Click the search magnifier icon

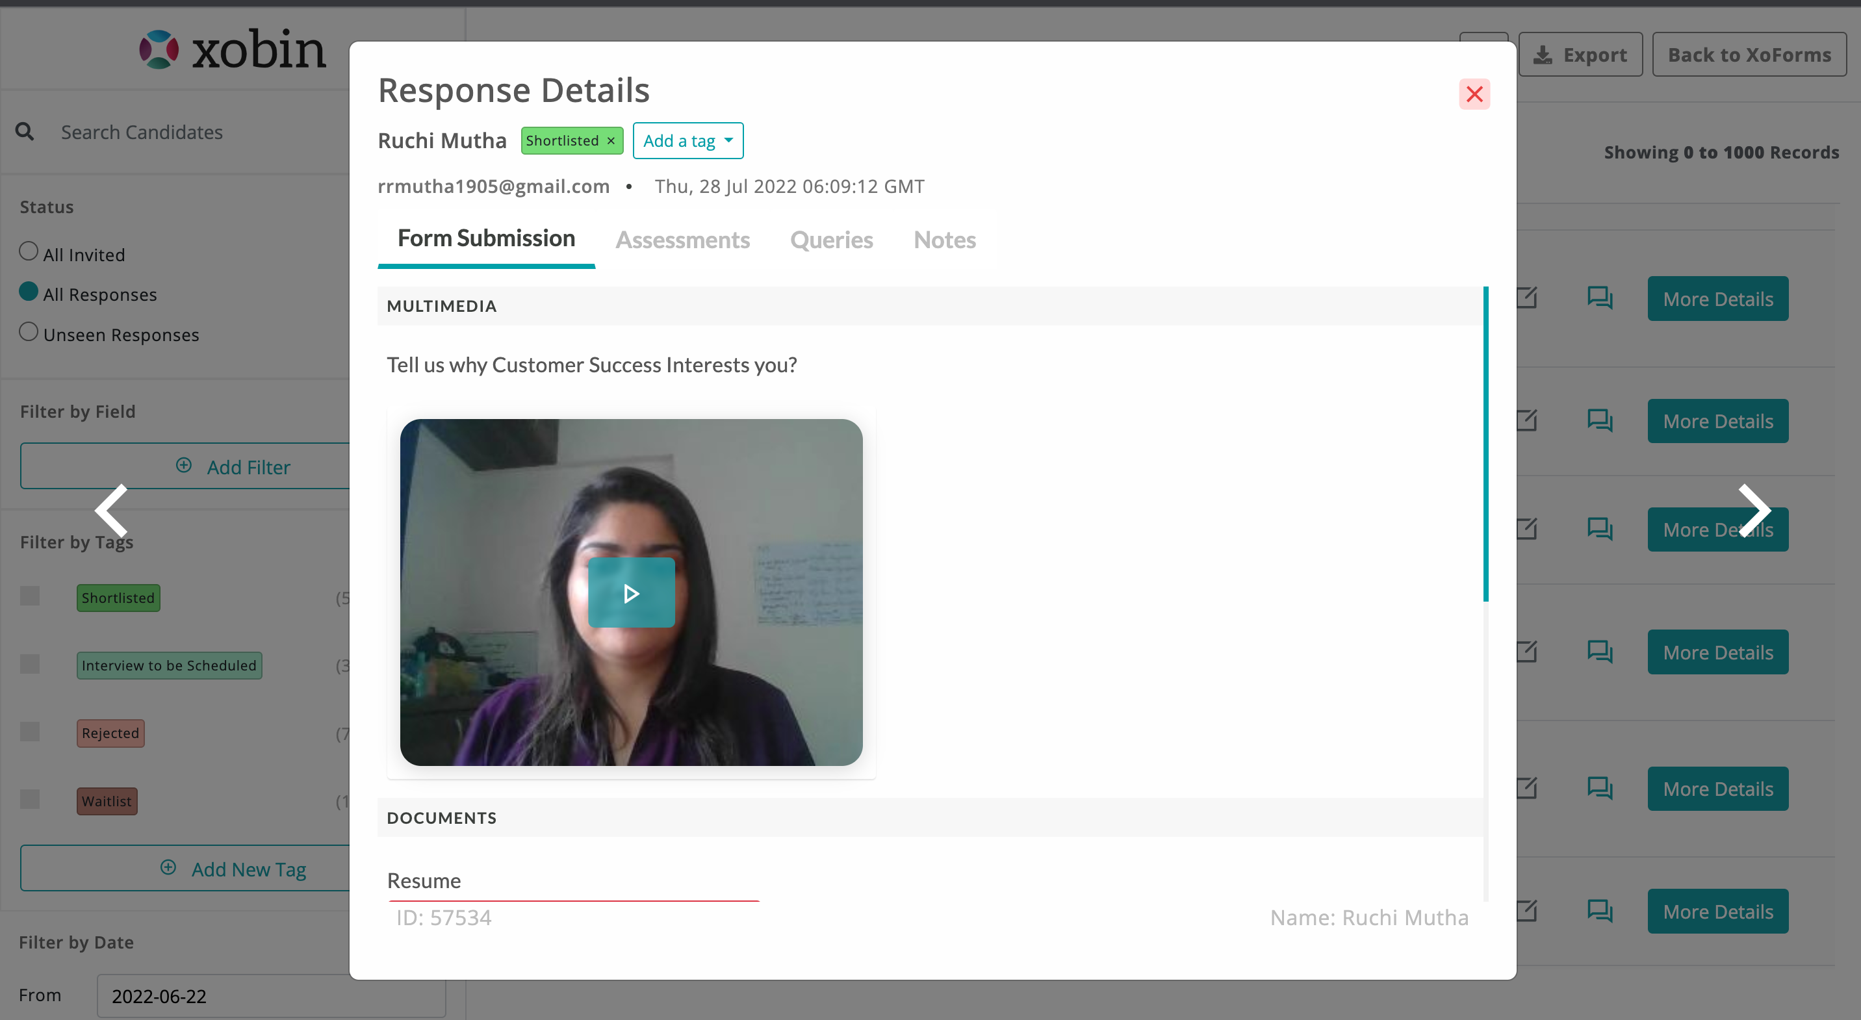pyautogui.click(x=25, y=131)
